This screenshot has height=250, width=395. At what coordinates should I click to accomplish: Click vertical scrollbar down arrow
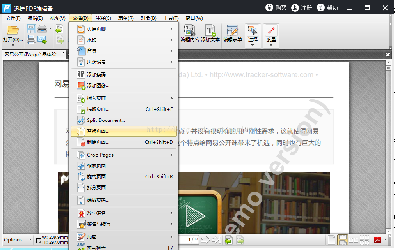[388, 231]
